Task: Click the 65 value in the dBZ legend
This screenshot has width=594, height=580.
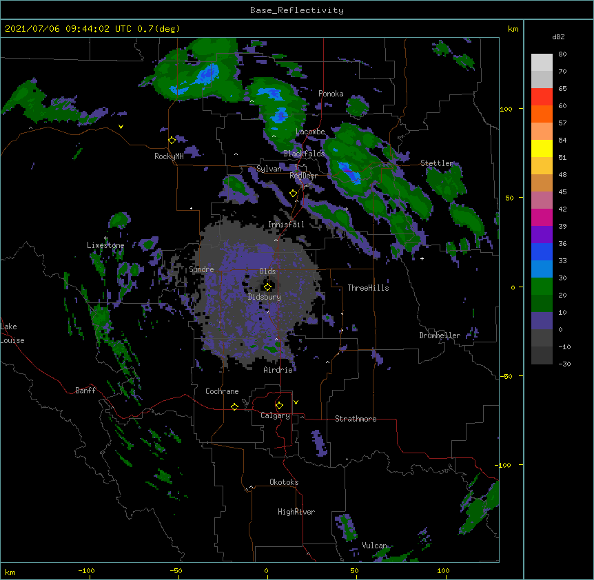Action: click(x=562, y=89)
